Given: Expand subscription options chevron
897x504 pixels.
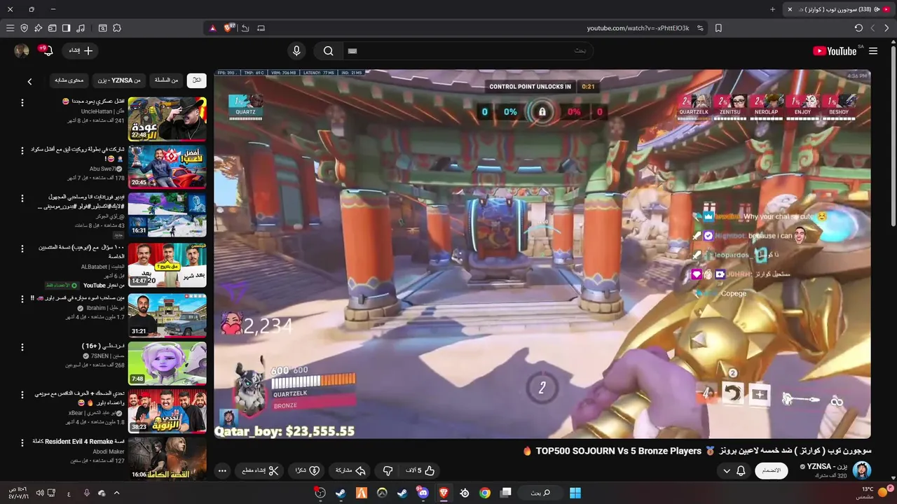Looking at the screenshot, I should point(727,471).
